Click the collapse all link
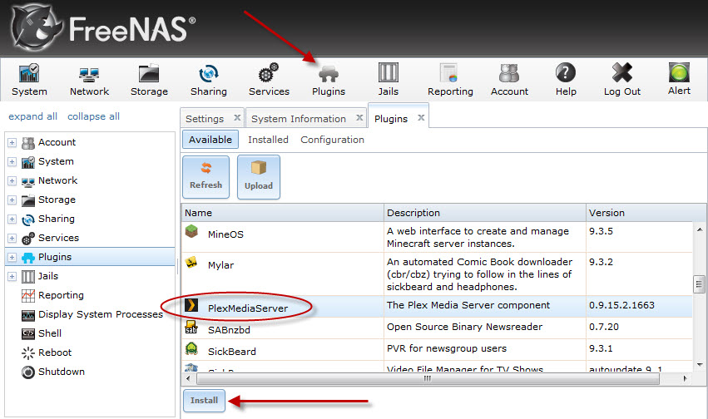708x419 pixels. [x=93, y=116]
